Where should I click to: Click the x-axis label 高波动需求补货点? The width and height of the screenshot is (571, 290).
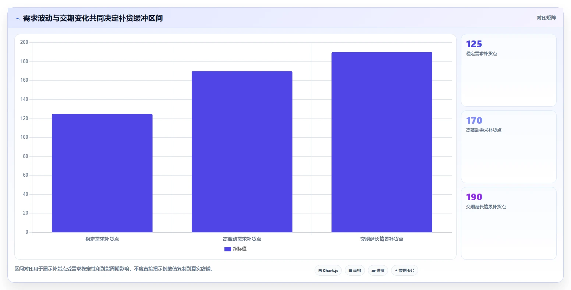(242, 239)
